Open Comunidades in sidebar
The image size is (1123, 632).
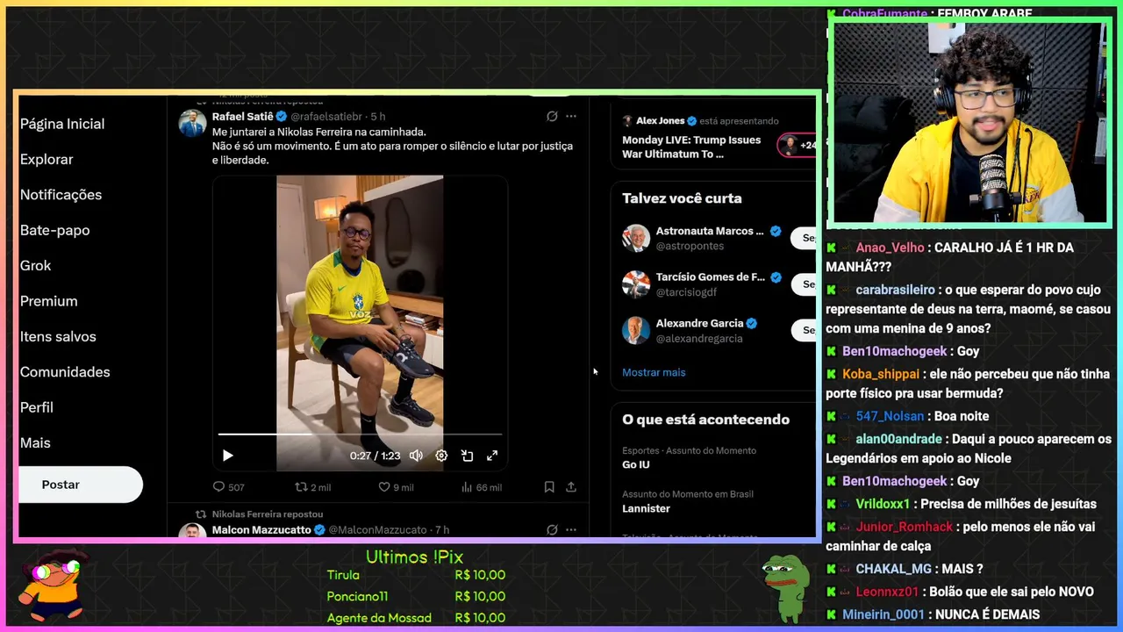pos(65,372)
